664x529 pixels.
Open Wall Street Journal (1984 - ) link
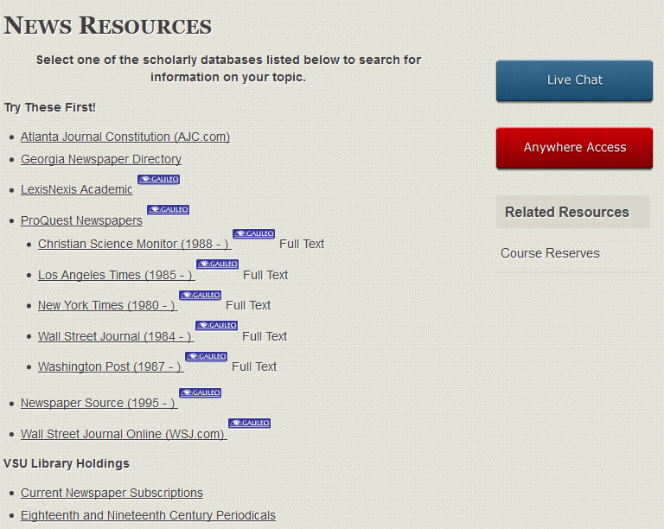(116, 336)
